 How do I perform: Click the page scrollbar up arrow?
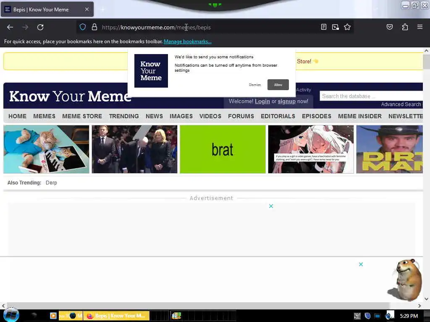(x=426, y=51)
